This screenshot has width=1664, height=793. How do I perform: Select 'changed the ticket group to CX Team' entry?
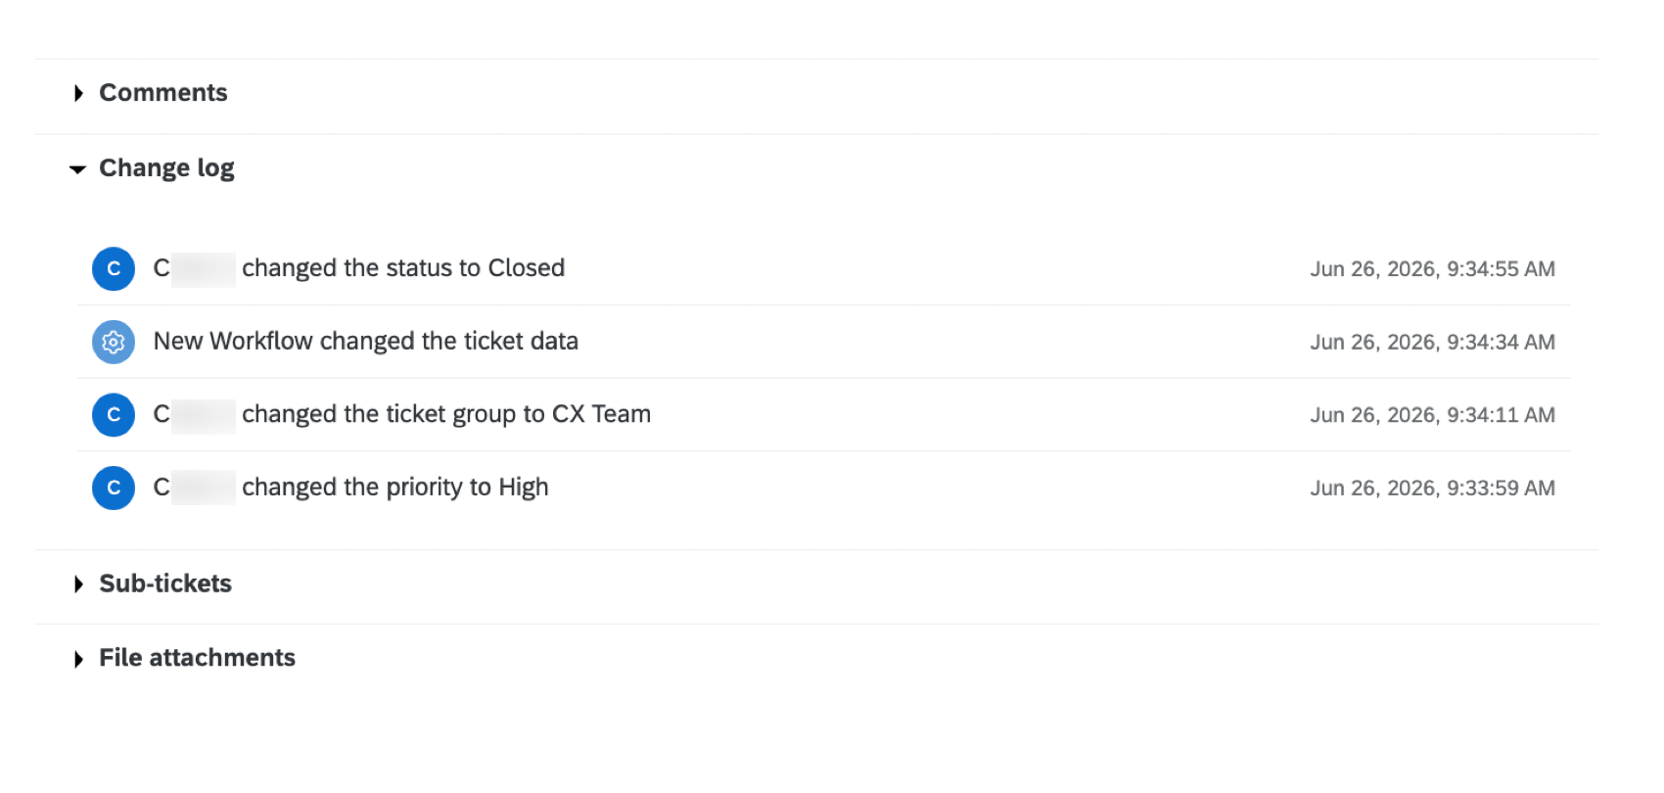coord(446,414)
